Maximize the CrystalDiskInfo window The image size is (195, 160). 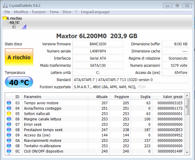(x=177, y=6)
